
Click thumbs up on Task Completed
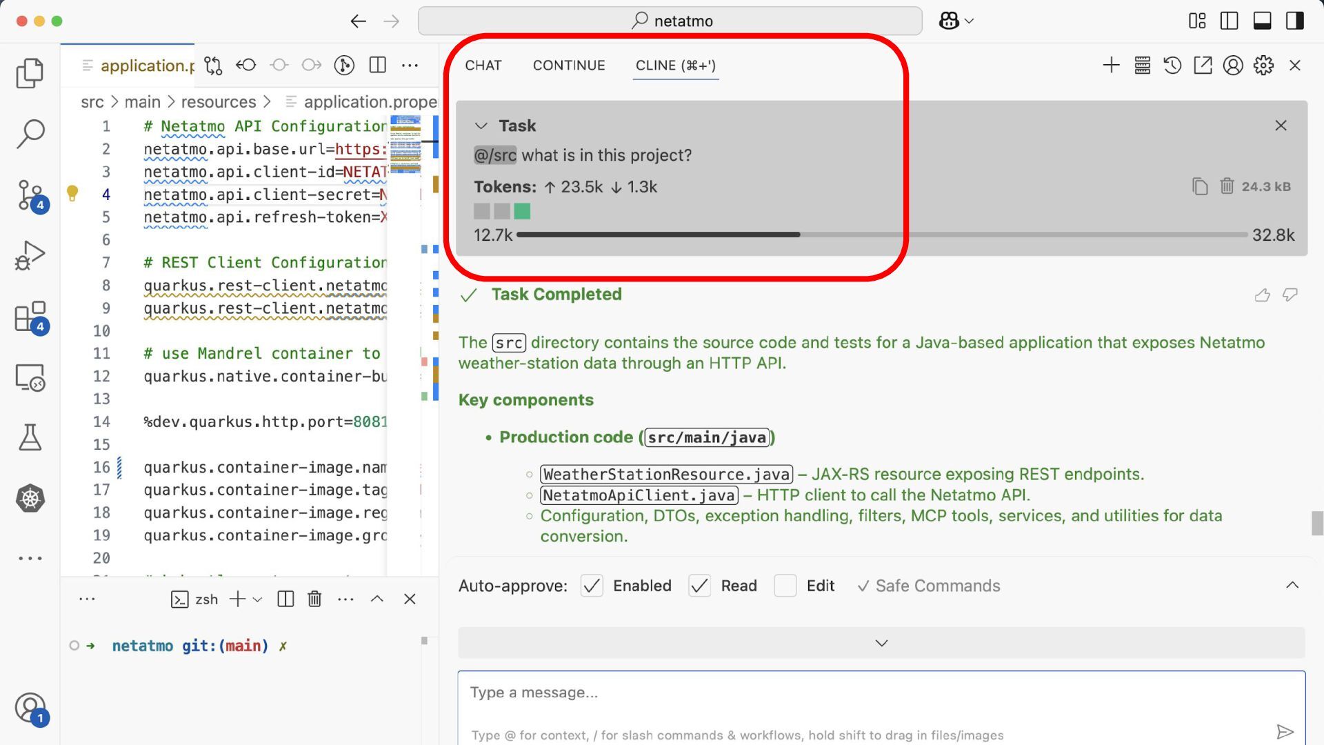click(1262, 295)
